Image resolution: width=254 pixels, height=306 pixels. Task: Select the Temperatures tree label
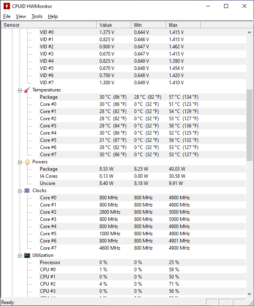pos(46,90)
